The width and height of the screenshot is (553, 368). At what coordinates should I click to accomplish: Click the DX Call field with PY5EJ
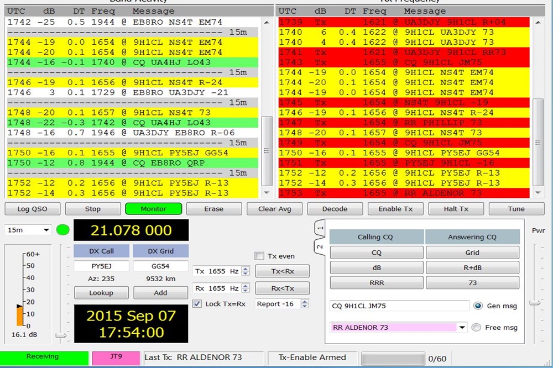pyautogui.click(x=101, y=266)
